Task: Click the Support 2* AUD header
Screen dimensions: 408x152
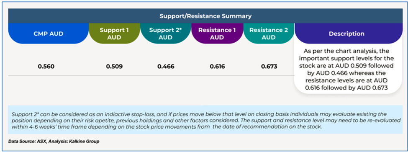Action: coord(165,34)
